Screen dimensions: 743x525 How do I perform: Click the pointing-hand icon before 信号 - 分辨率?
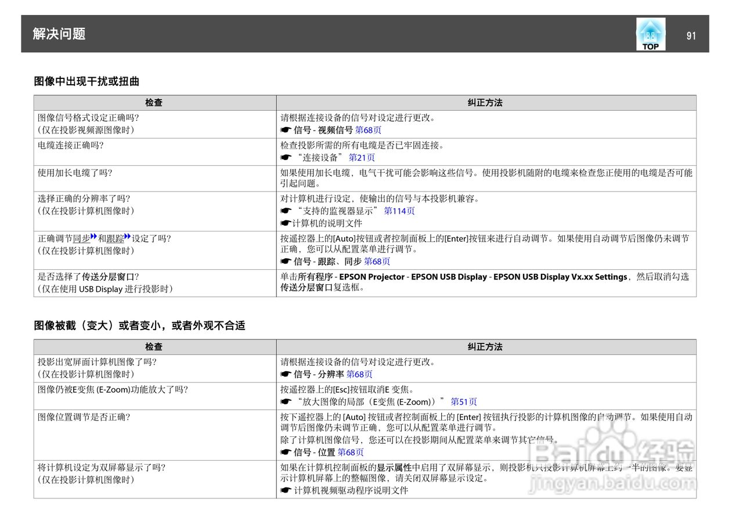coord(286,374)
